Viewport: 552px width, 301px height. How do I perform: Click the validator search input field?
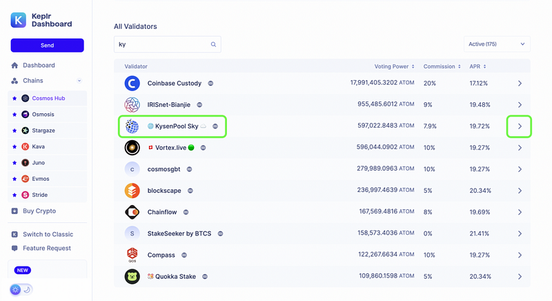coord(162,44)
